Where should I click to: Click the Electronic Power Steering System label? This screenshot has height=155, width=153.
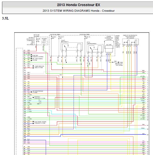point(40,122)
